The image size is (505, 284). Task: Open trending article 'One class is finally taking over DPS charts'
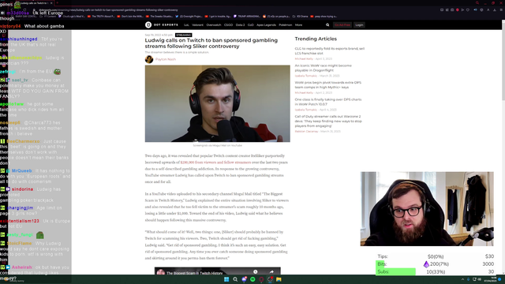click(328, 102)
